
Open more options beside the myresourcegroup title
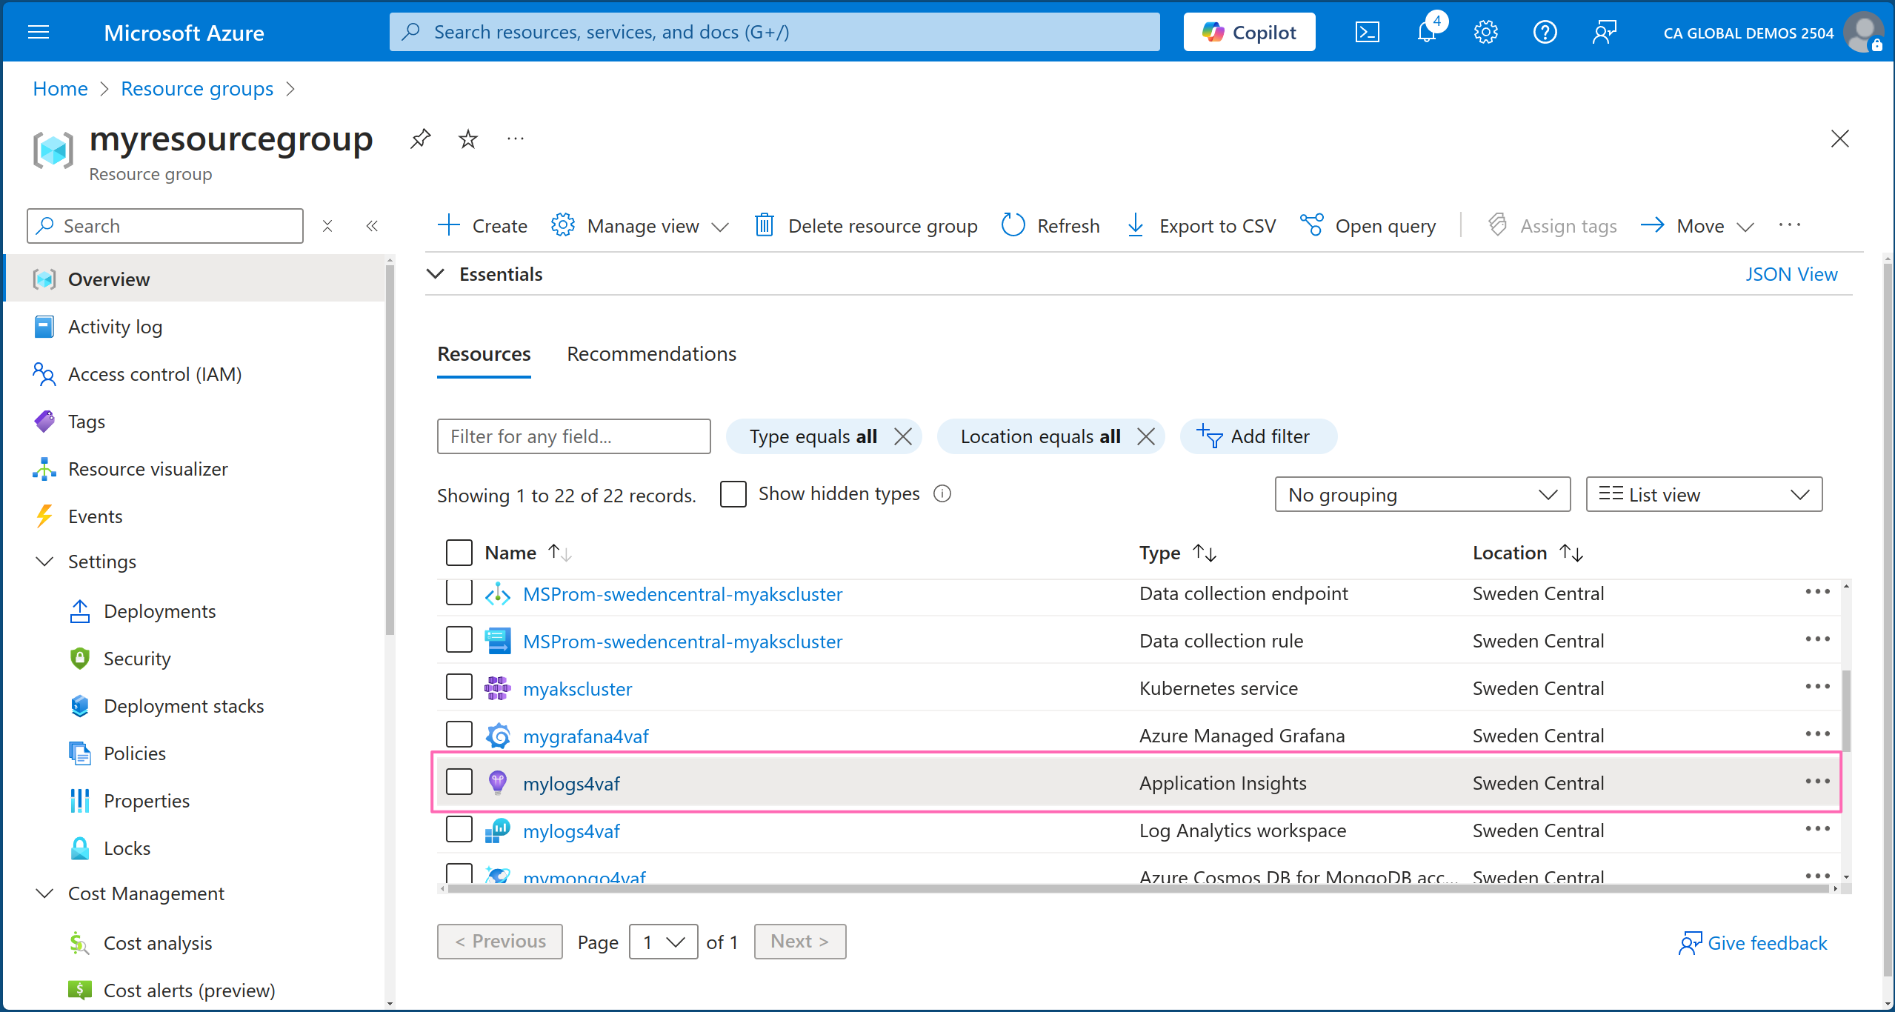click(x=516, y=139)
